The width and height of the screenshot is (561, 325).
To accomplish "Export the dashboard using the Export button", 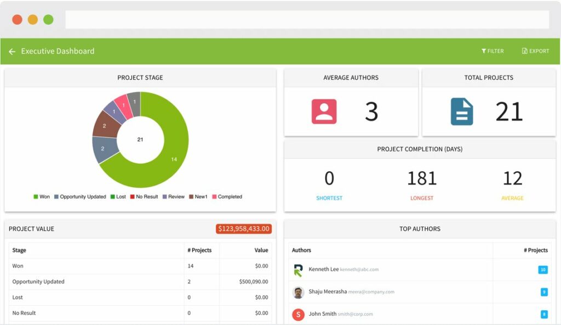I will (x=535, y=51).
